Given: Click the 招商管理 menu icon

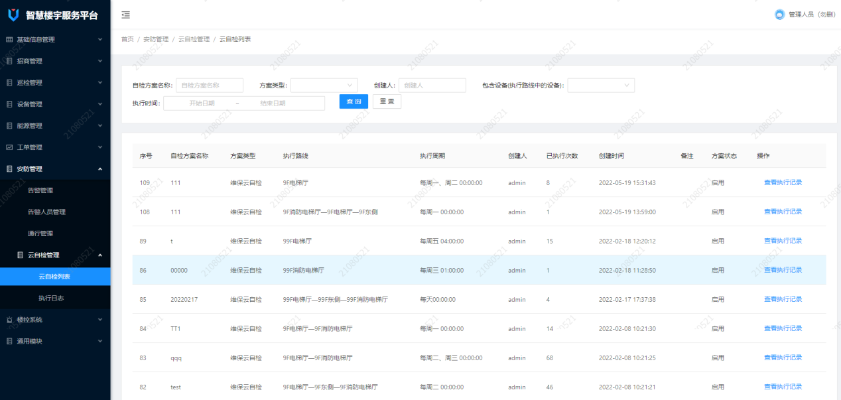Looking at the screenshot, I should tap(9, 61).
